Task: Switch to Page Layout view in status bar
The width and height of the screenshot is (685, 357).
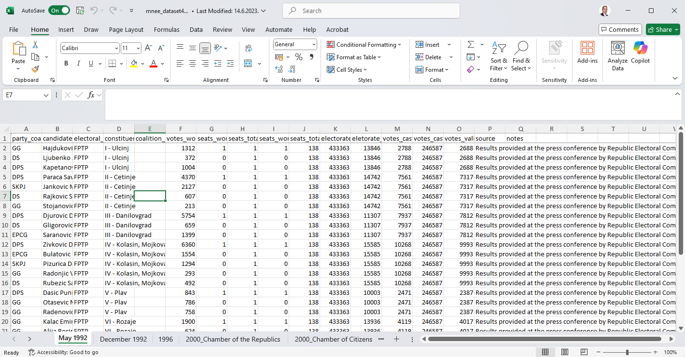Action: [x=565, y=352]
